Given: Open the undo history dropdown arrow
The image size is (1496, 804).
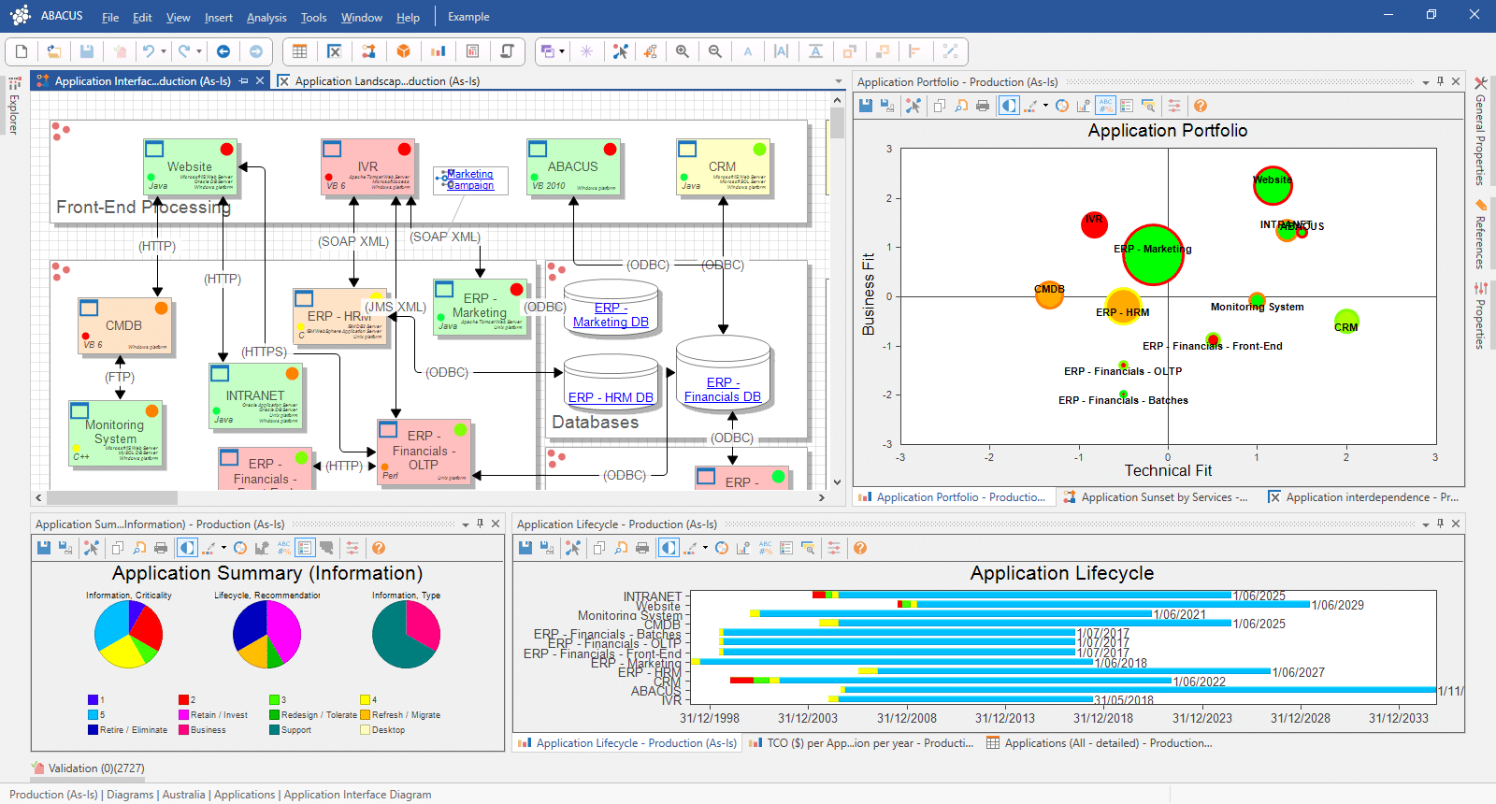Looking at the screenshot, I should 164,51.
